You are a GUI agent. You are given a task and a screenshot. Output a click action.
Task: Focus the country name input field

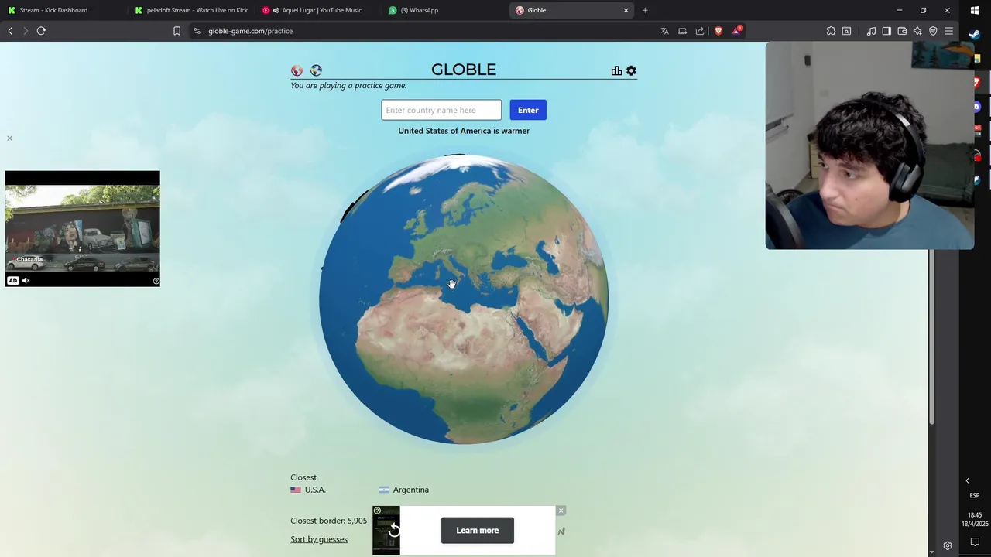441,110
